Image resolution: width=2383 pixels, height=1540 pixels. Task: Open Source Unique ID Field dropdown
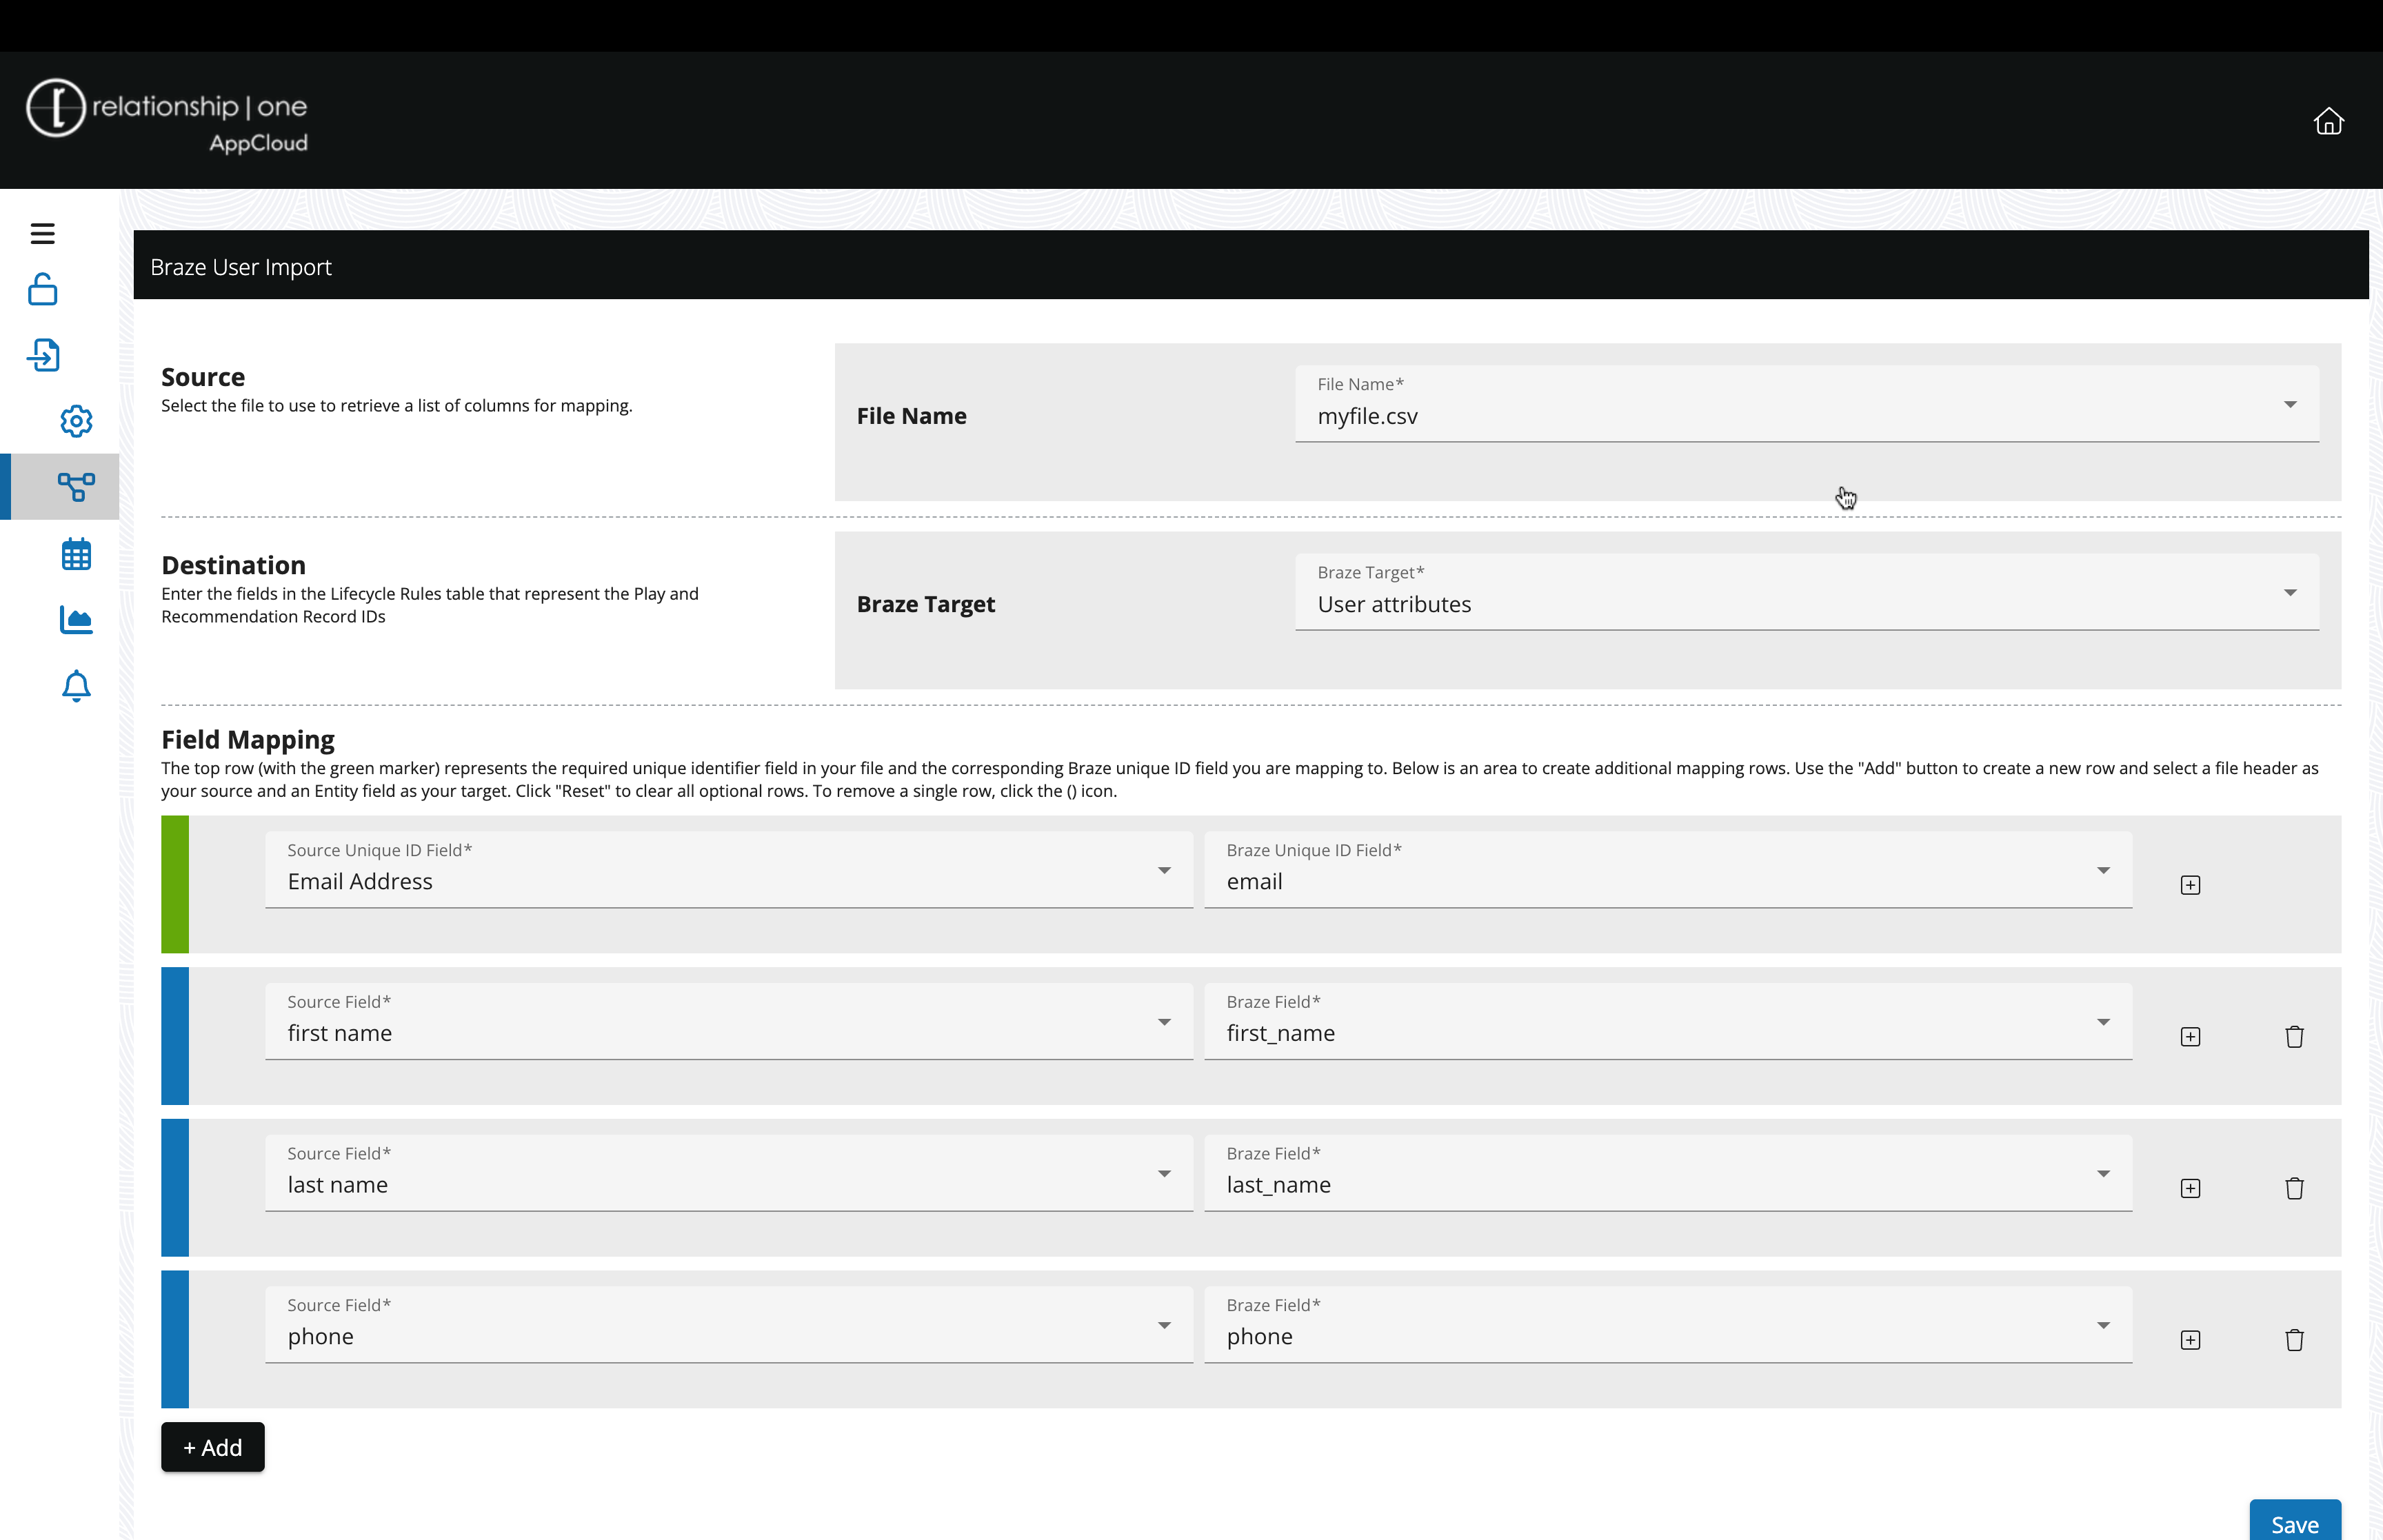pyautogui.click(x=728, y=871)
